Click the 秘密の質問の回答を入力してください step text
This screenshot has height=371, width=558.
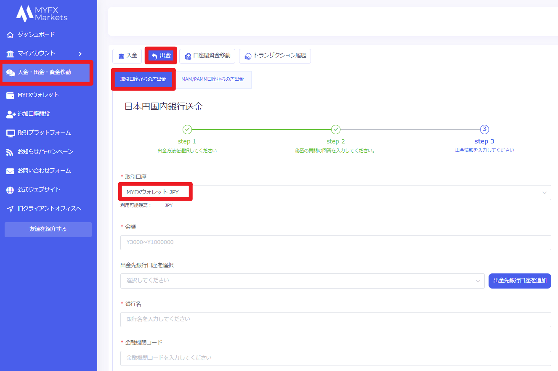pyautogui.click(x=335, y=151)
